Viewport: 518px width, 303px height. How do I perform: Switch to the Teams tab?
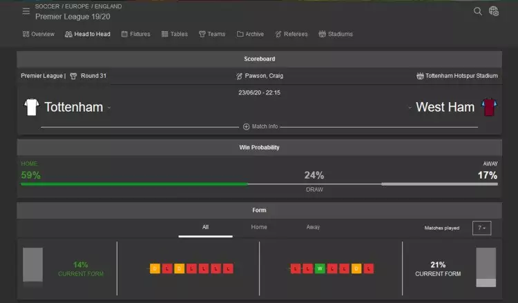pyautogui.click(x=212, y=34)
